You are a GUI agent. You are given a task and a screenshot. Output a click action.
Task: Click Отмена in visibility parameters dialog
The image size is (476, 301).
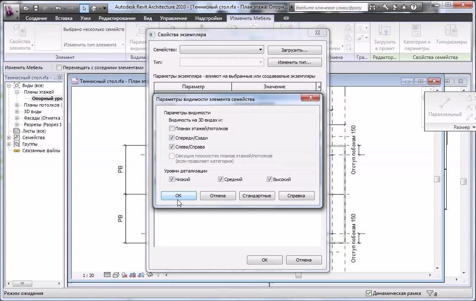tap(217, 196)
